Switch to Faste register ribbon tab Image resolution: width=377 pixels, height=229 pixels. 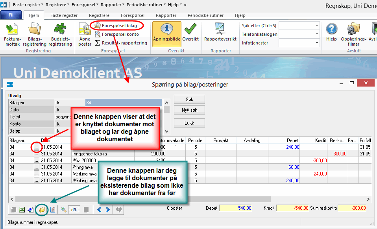tap(64, 15)
